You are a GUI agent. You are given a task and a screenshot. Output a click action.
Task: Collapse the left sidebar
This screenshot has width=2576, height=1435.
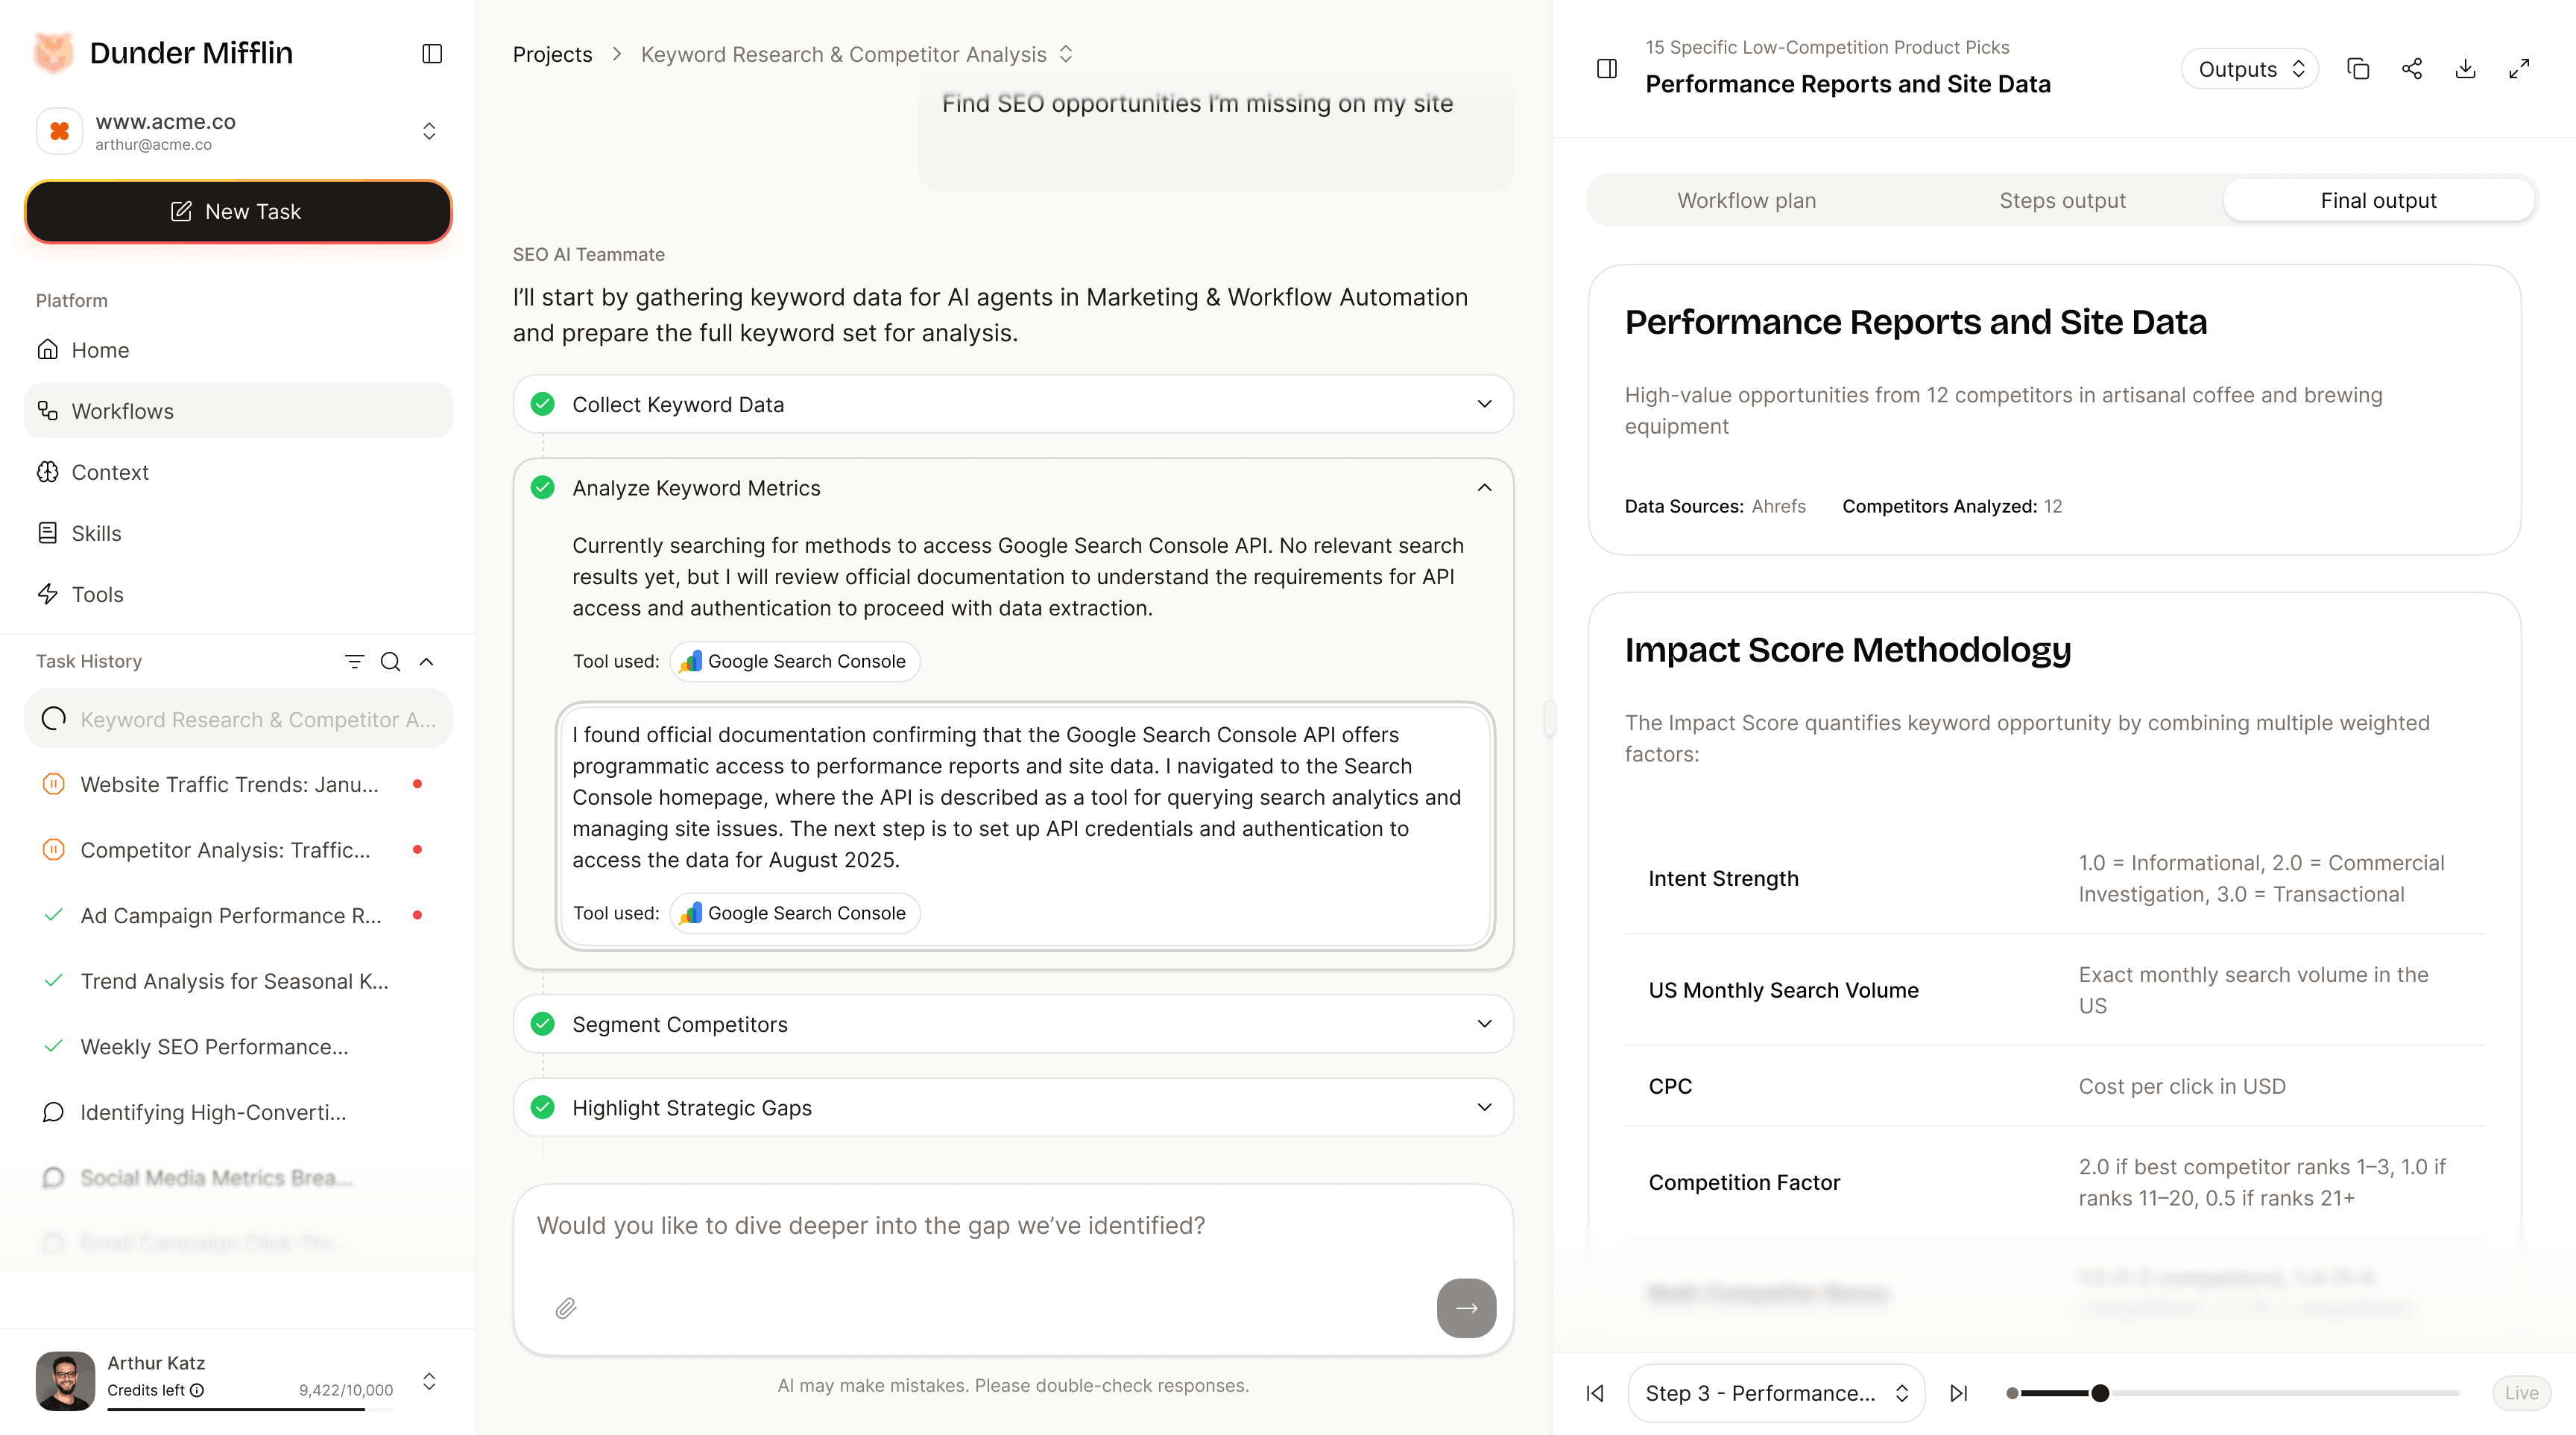coord(432,53)
